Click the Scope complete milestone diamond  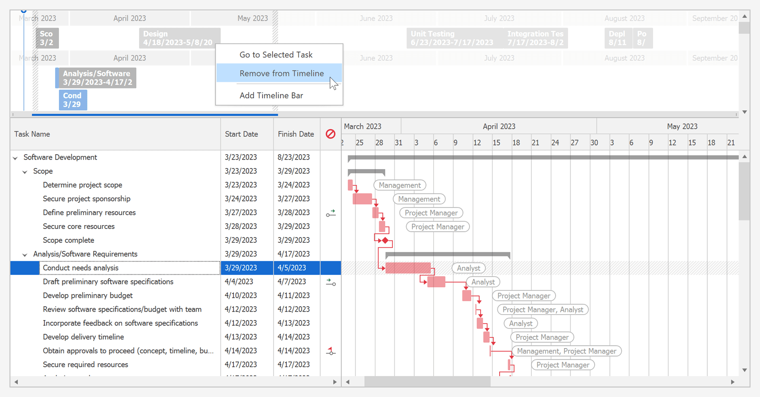point(385,241)
